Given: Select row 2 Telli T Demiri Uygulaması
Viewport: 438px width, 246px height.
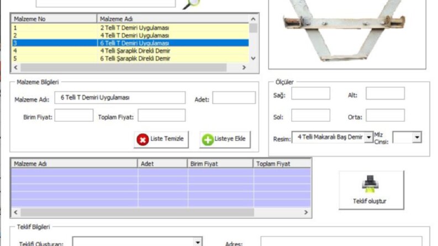Looking at the screenshot, I should coord(130,28).
